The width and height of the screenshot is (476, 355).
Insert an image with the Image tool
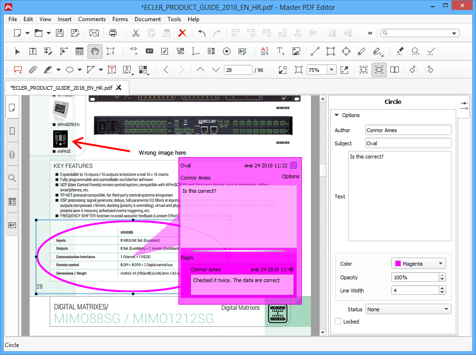point(295,51)
